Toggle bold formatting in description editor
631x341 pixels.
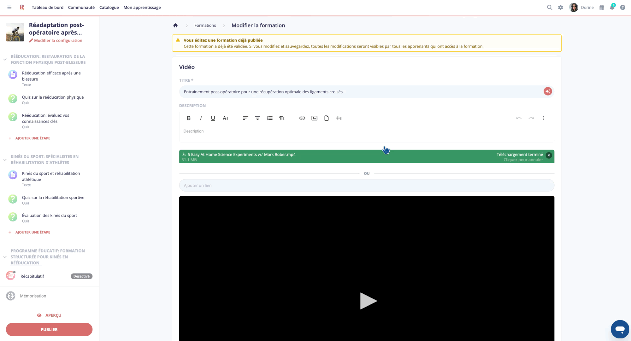point(189,118)
